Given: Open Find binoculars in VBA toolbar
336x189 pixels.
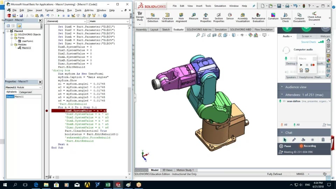Looking at the screenshot, I should 42,16.
